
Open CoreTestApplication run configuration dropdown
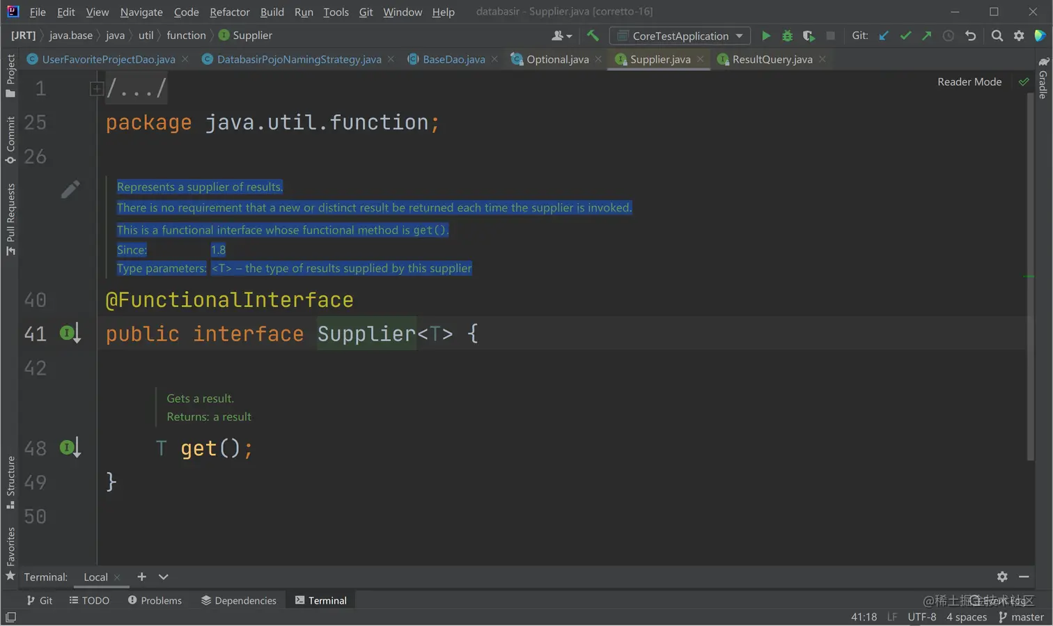680,36
